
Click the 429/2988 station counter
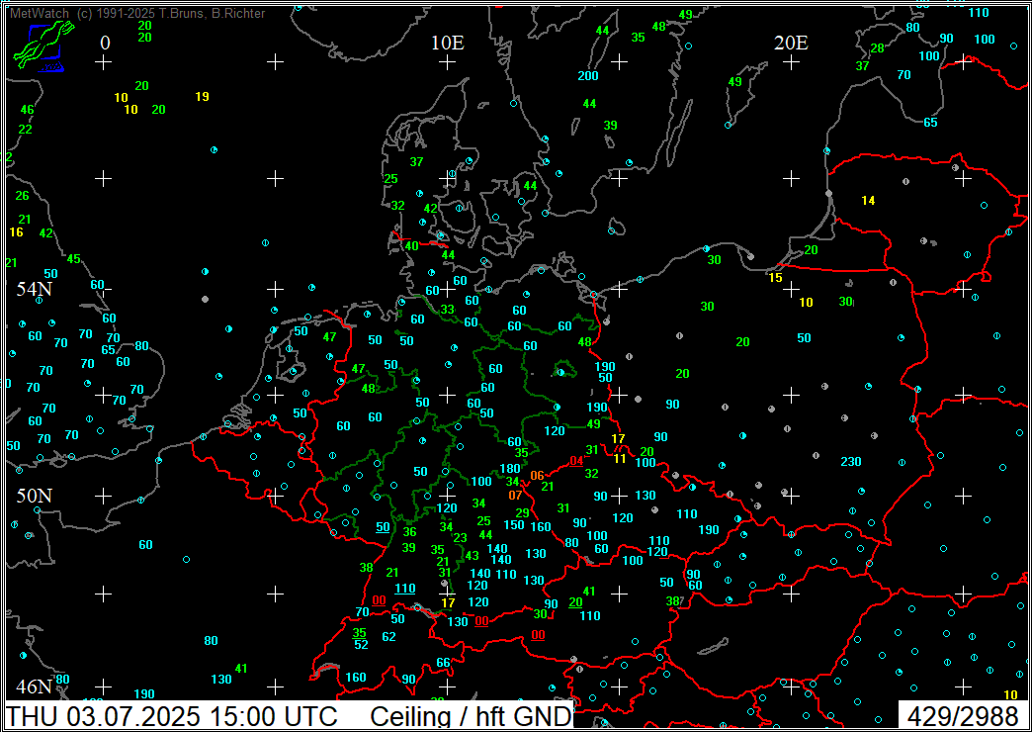point(963,716)
